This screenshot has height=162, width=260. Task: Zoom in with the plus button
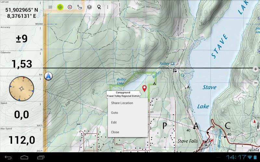(x=255, y=69)
